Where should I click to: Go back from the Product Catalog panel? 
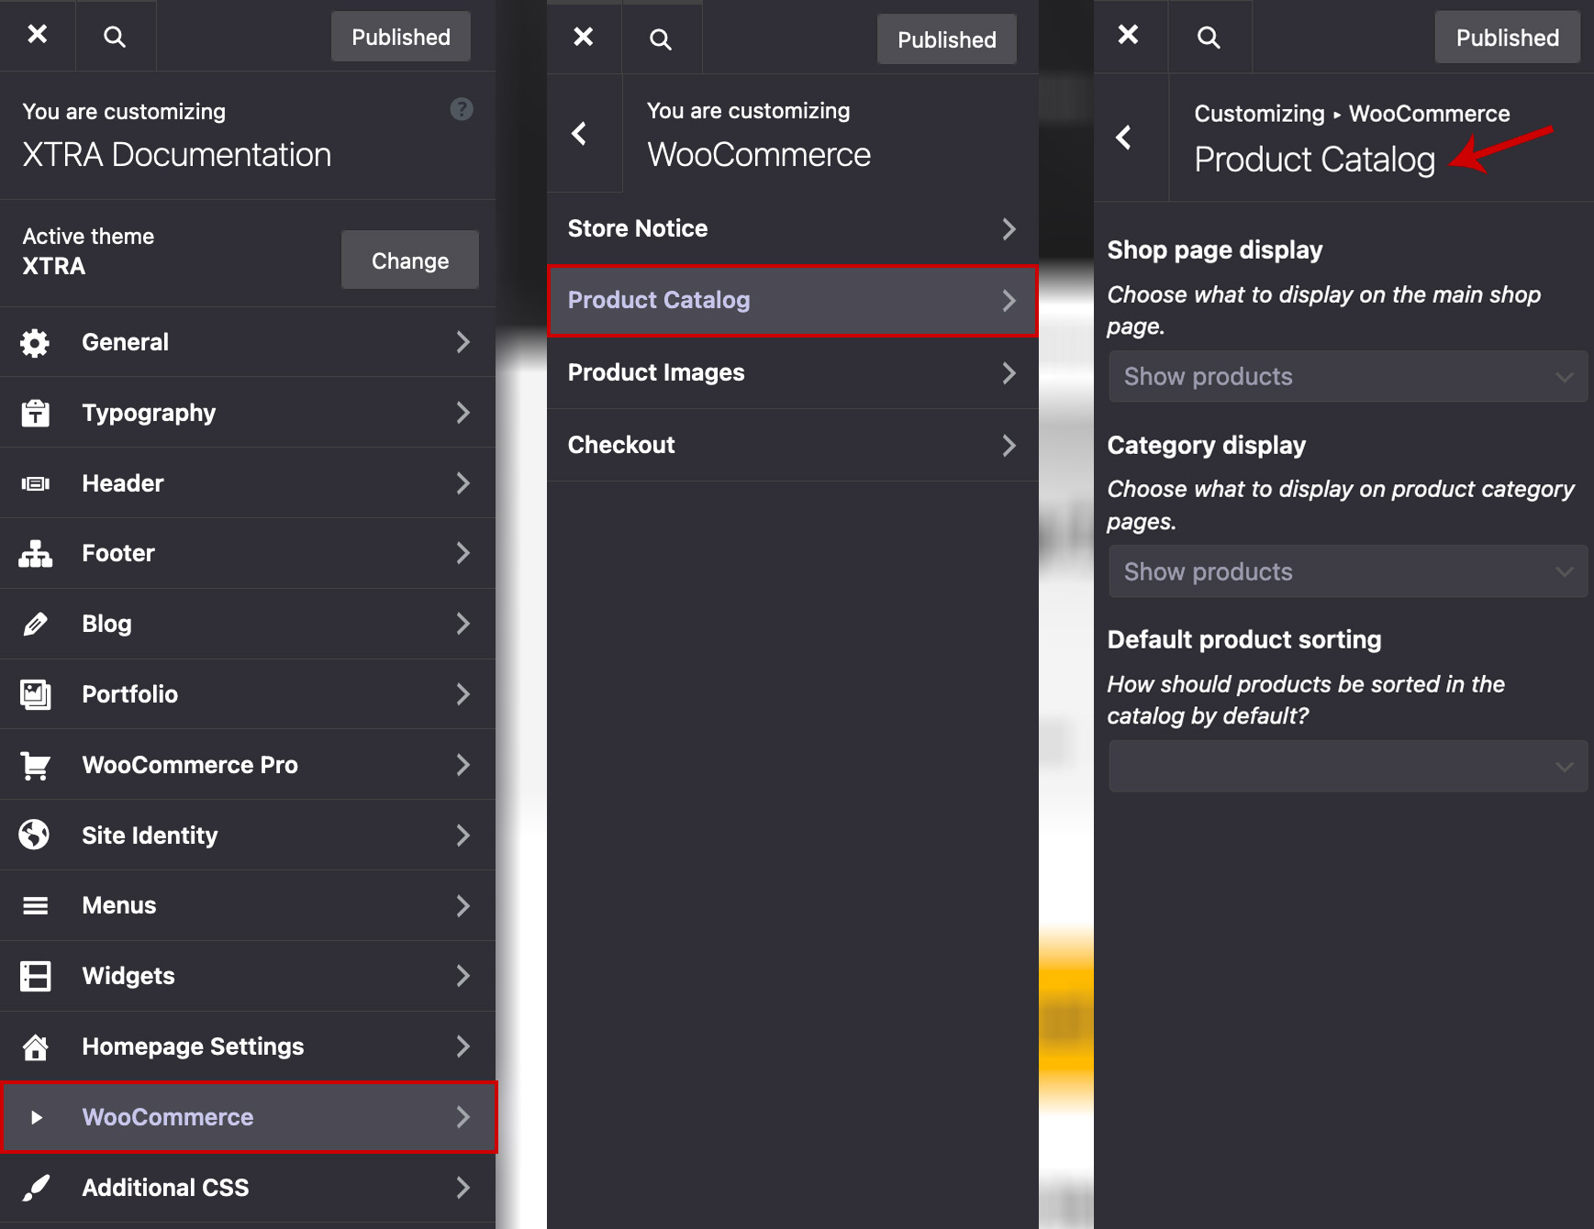1124,138
